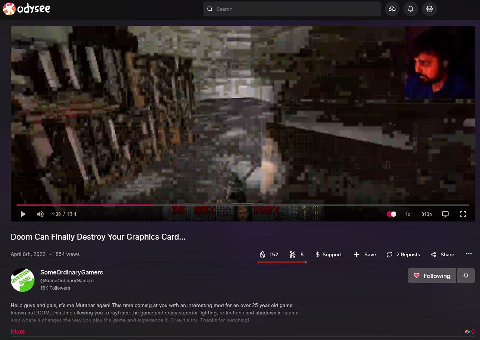Open the three-dot more options menu

coord(469,254)
